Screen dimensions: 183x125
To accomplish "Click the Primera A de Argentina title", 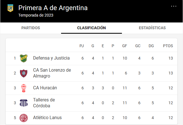I will click(x=53, y=8).
